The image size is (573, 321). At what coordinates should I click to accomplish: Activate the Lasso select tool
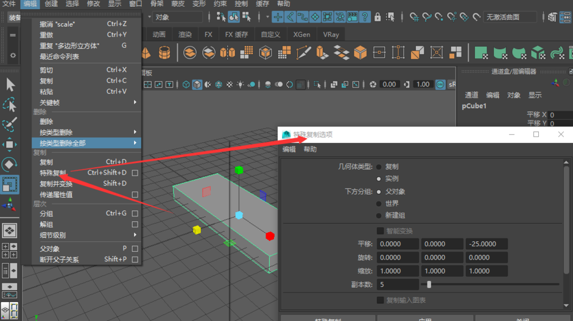[x=10, y=105]
